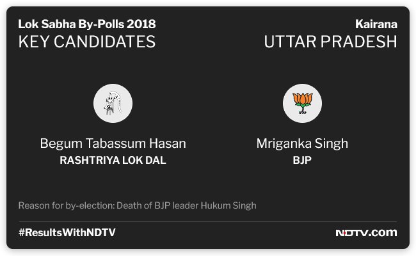Click the RASHTRIYA LOK DAL party label

[x=113, y=160]
